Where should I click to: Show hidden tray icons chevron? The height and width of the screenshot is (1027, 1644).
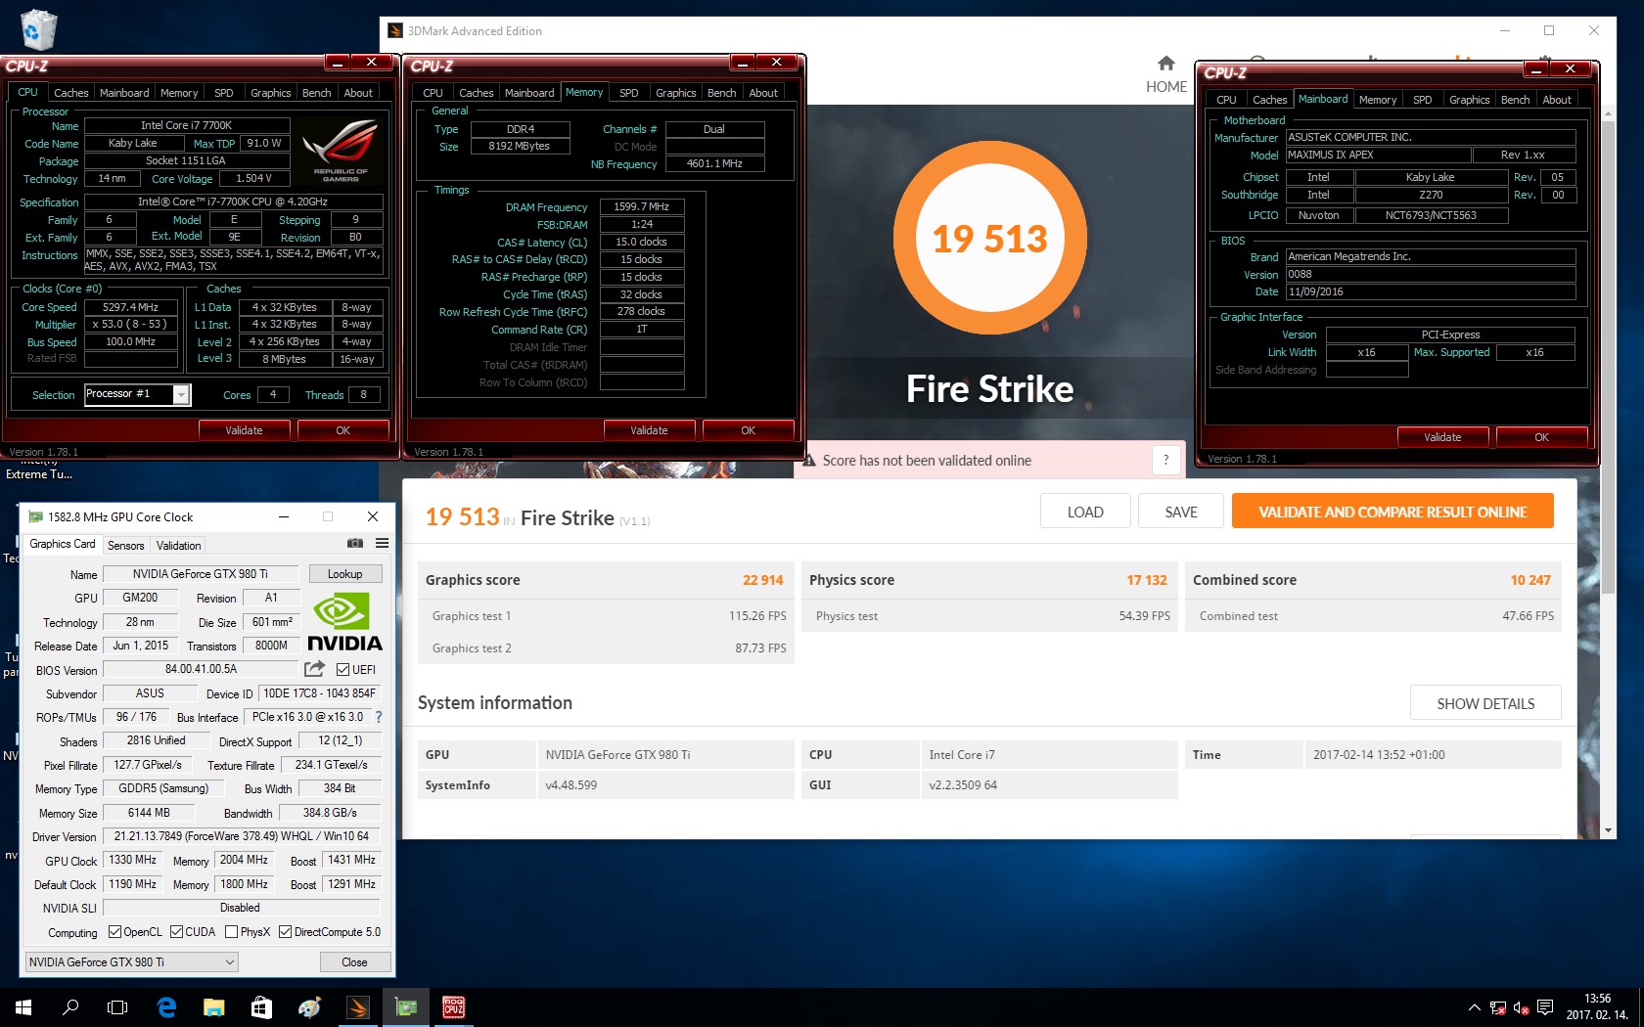(1474, 1007)
